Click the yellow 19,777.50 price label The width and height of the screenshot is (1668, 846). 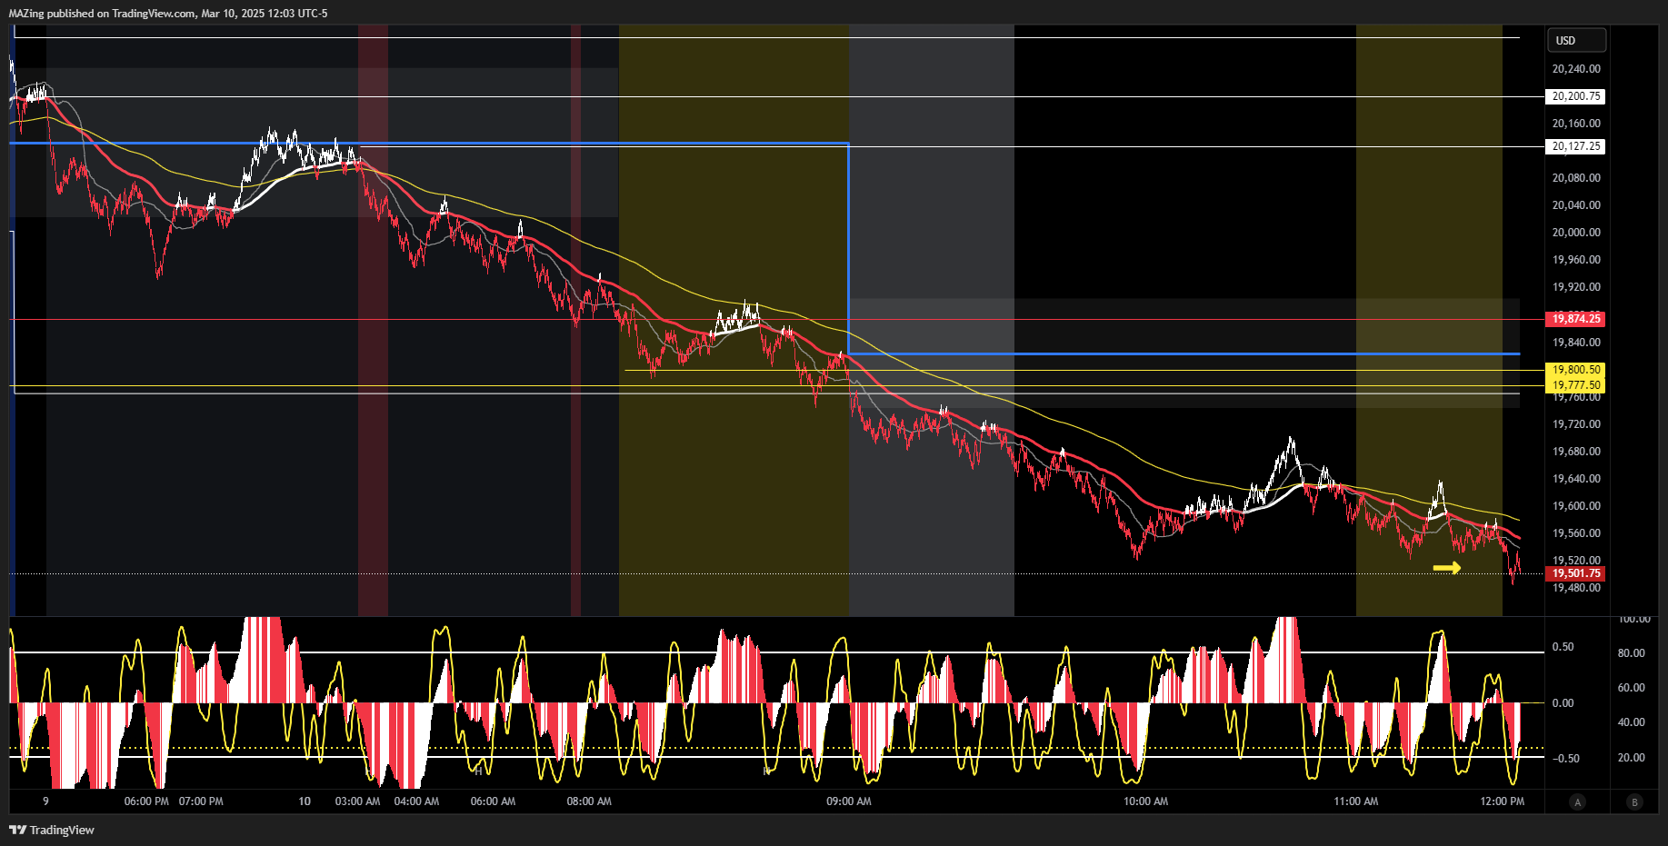[1575, 385]
